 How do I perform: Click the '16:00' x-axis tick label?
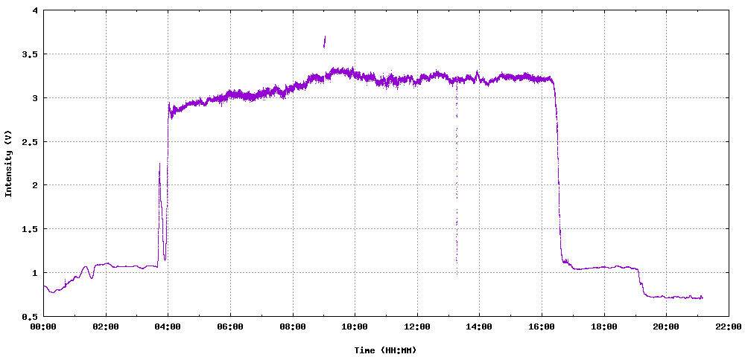(x=542, y=327)
